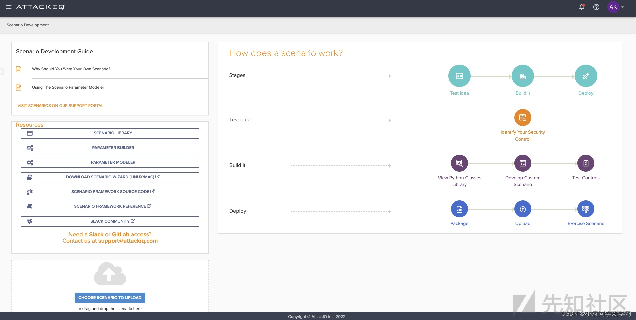The height and width of the screenshot is (320, 636).
Task: Click the AttackIQ logo
Action: [x=40, y=7]
